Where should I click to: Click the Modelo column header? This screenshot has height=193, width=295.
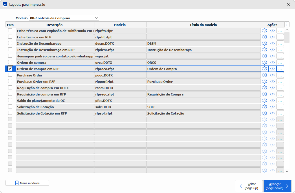pos(120,25)
